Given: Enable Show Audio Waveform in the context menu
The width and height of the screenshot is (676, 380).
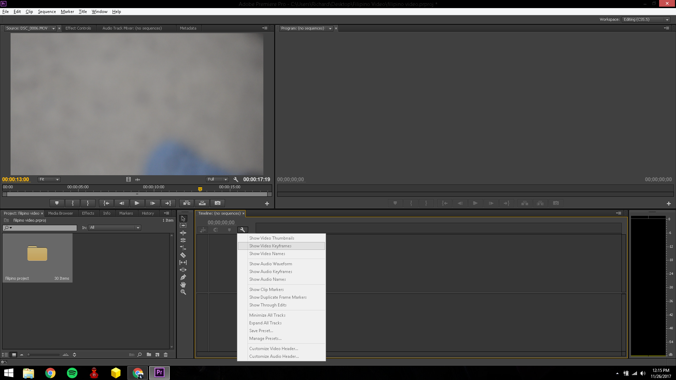Looking at the screenshot, I should tap(270, 264).
